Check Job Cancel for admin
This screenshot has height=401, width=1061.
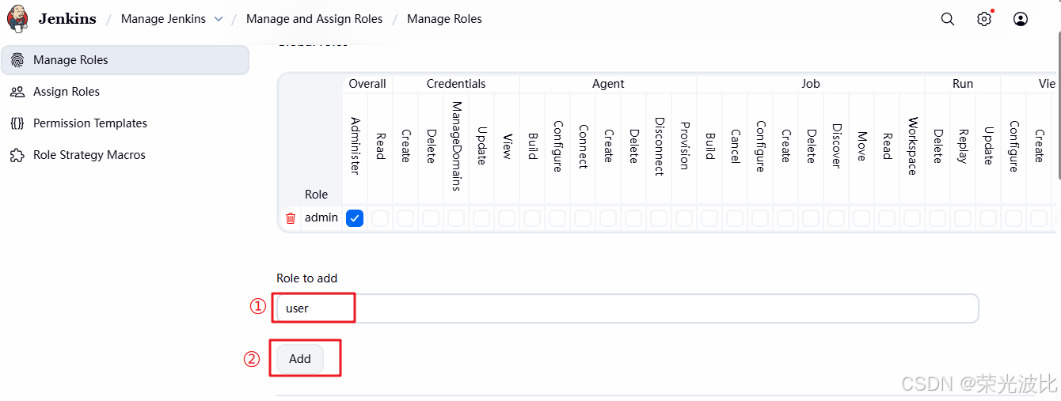coord(735,218)
